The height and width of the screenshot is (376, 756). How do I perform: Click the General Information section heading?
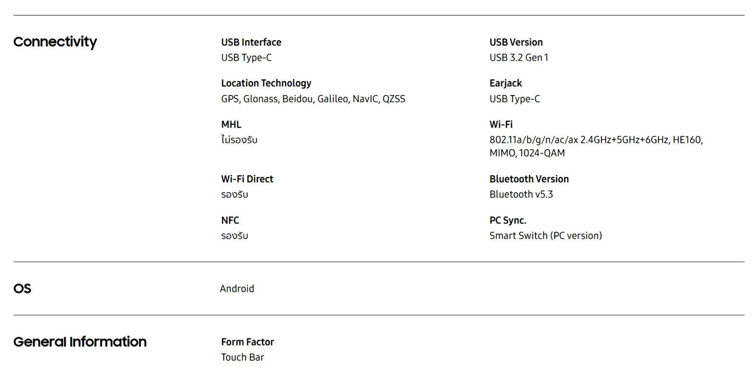pyautogui.click(x=80, y=342)
